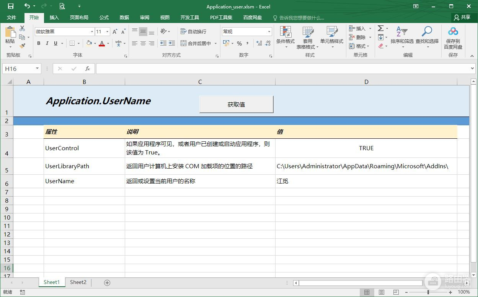Switch to the Sheet2 worksheet tab
The width and height of the screenshot is (478, 297).
[x=78, y=282]
